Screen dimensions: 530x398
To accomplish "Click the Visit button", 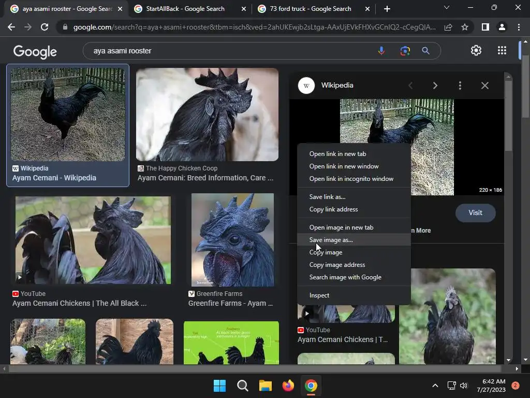I will tap(475, 213).
